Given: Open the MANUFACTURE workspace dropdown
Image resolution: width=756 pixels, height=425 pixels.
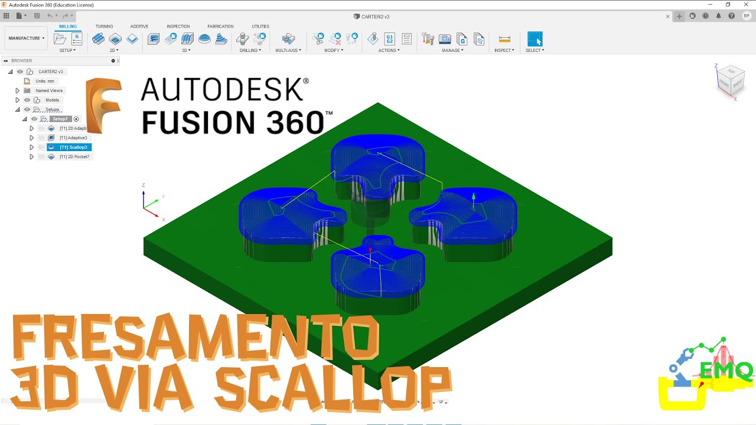Looking at the screenshot, I should coord(26,38).
